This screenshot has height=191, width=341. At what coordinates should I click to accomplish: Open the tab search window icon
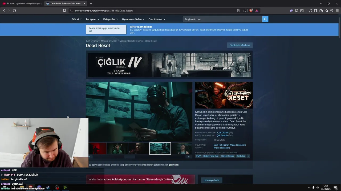302,11
